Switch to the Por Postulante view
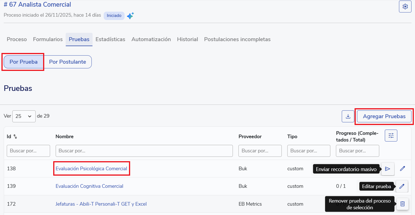Image resolution: width=415 pixels, height=215 pixels. (67, 62)
